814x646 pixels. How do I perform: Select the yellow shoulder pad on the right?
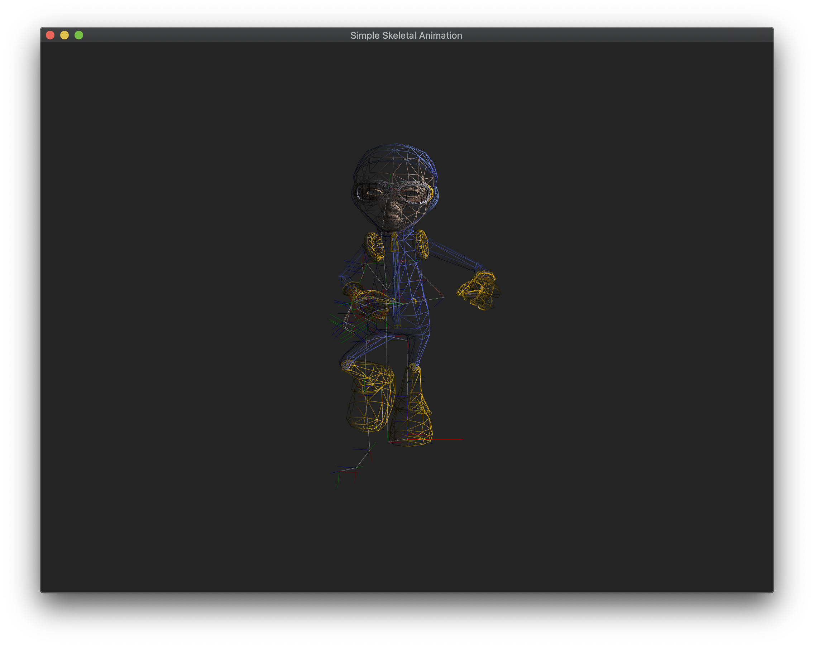[x=422, y=245]
